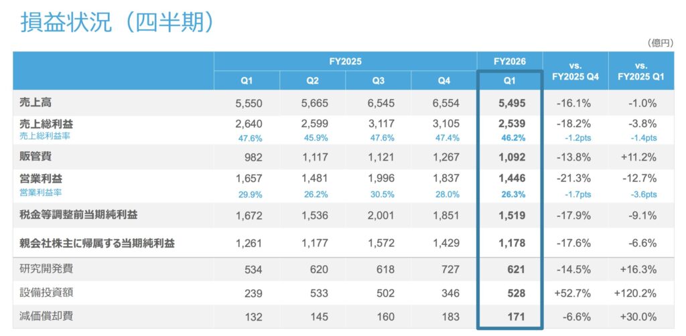
Task: Click the FY2026 Q1 売上高 value 5,495
Action: (512, 103)
